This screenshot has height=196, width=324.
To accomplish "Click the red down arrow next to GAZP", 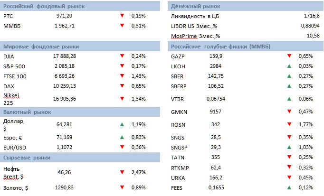I will [289, 56].
